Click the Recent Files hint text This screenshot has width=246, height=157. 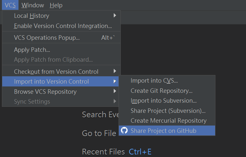coord(103,152)
